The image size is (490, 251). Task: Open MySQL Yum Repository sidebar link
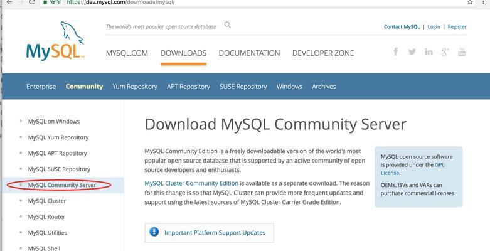(58, 137)
